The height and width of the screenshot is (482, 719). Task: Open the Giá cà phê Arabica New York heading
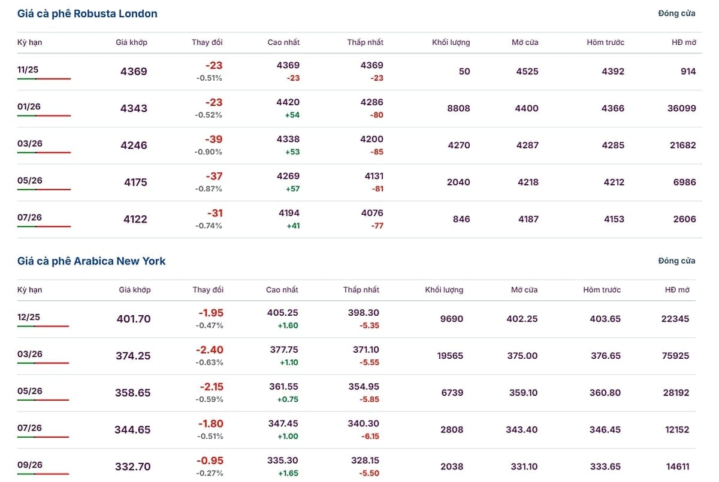pos(92,261)
